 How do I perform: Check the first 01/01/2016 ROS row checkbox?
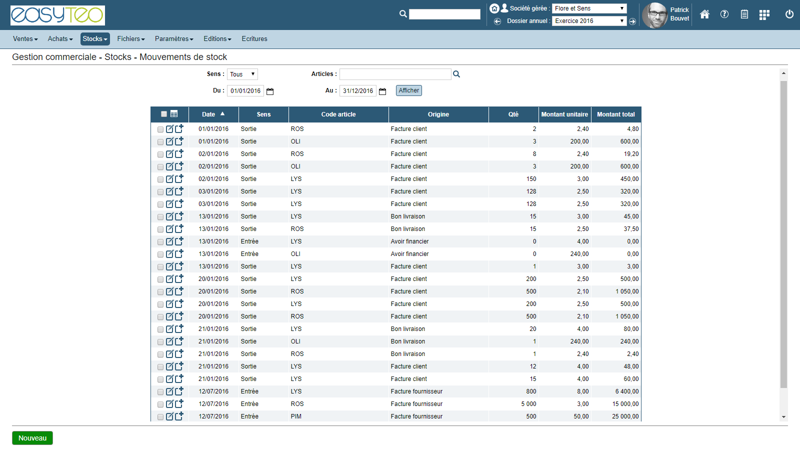[160, 129]
